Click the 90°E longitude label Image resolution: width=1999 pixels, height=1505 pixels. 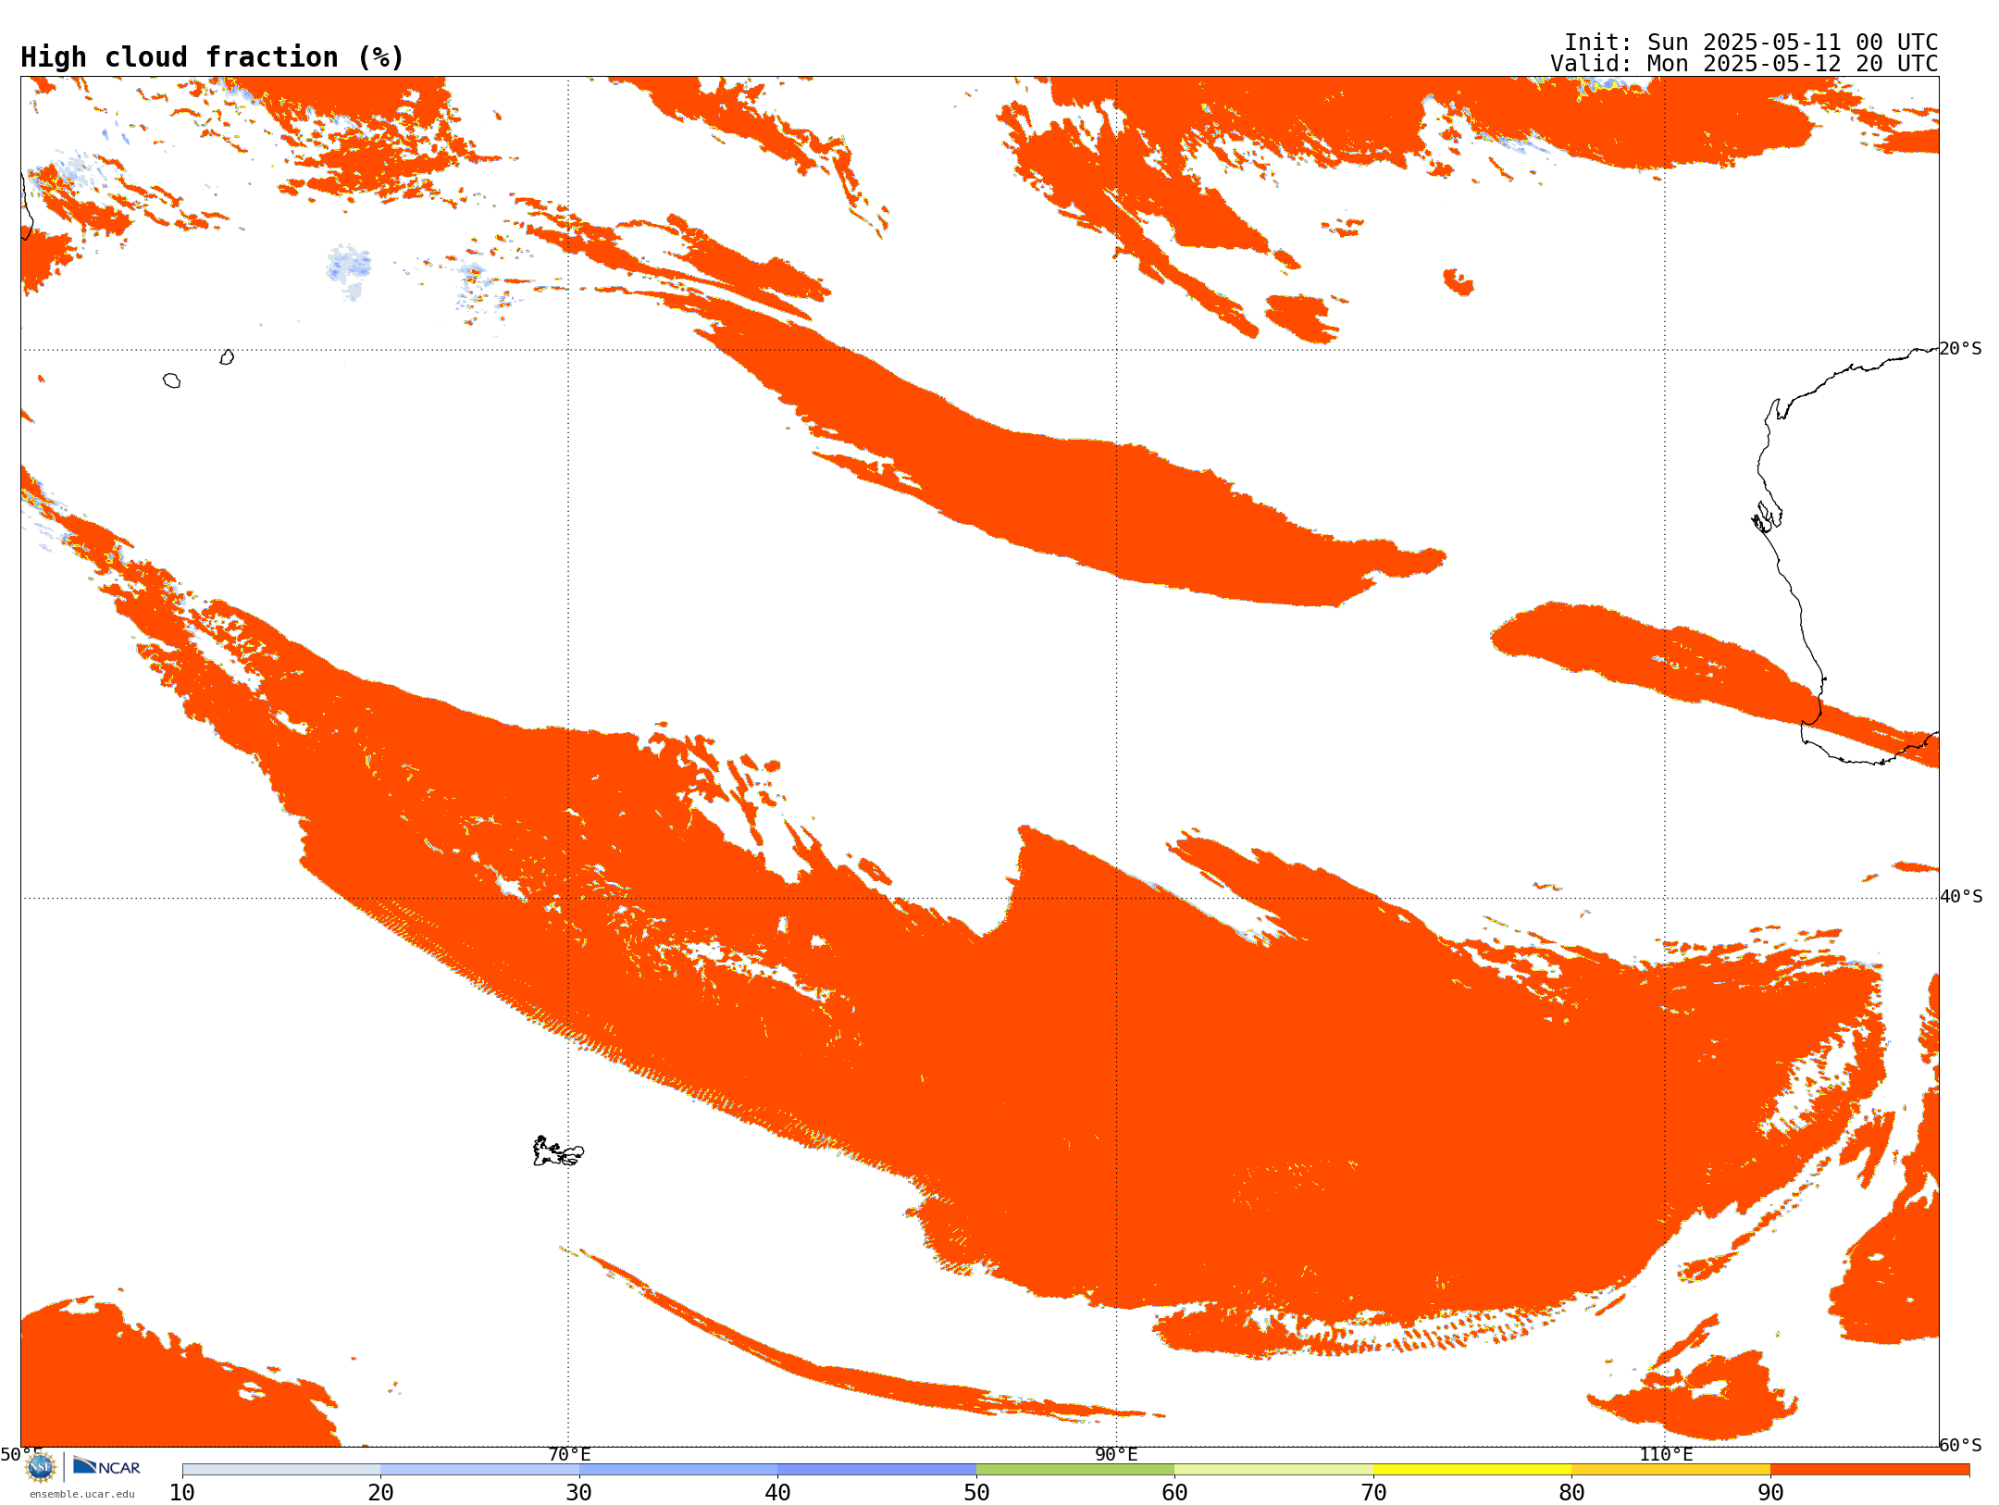1117,1455
